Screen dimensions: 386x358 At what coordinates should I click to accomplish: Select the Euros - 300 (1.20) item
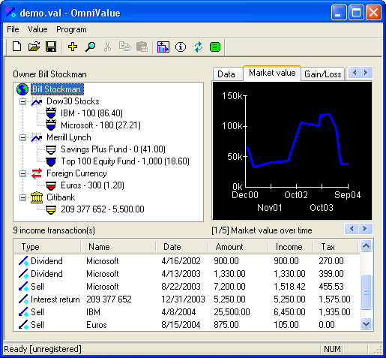pyautogui.click(x=92, y=185)
